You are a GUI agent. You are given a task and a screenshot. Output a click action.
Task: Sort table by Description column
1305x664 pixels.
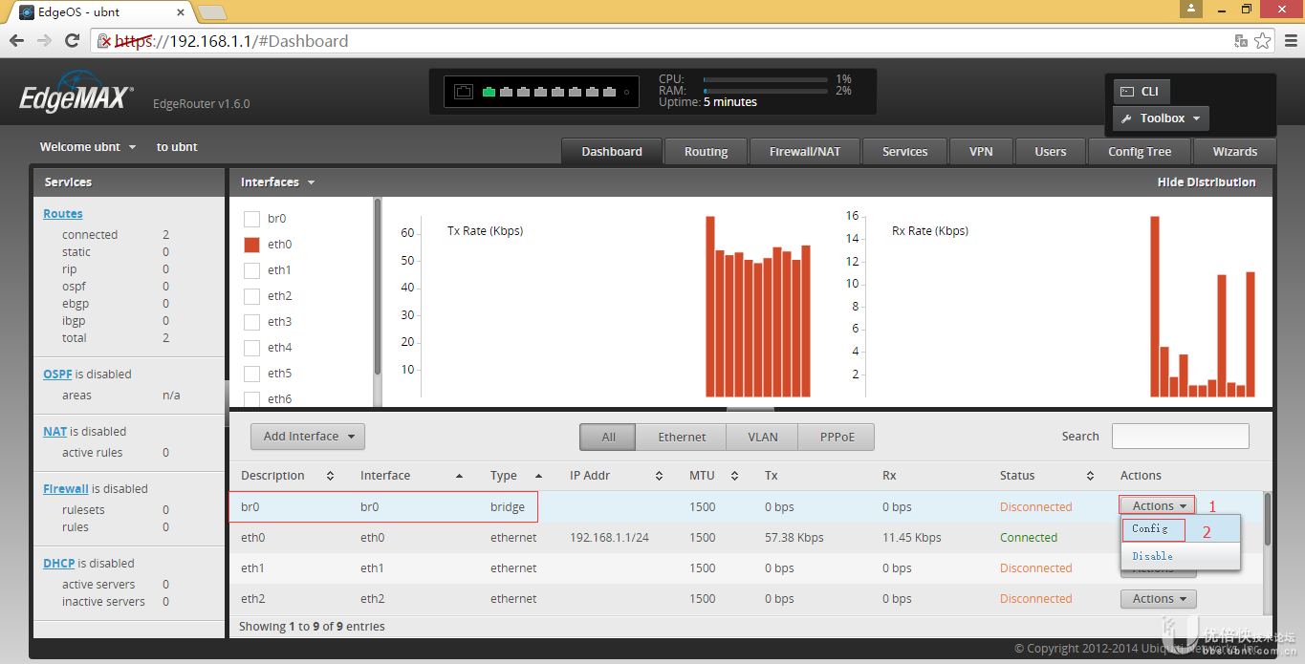coord(288,476)
